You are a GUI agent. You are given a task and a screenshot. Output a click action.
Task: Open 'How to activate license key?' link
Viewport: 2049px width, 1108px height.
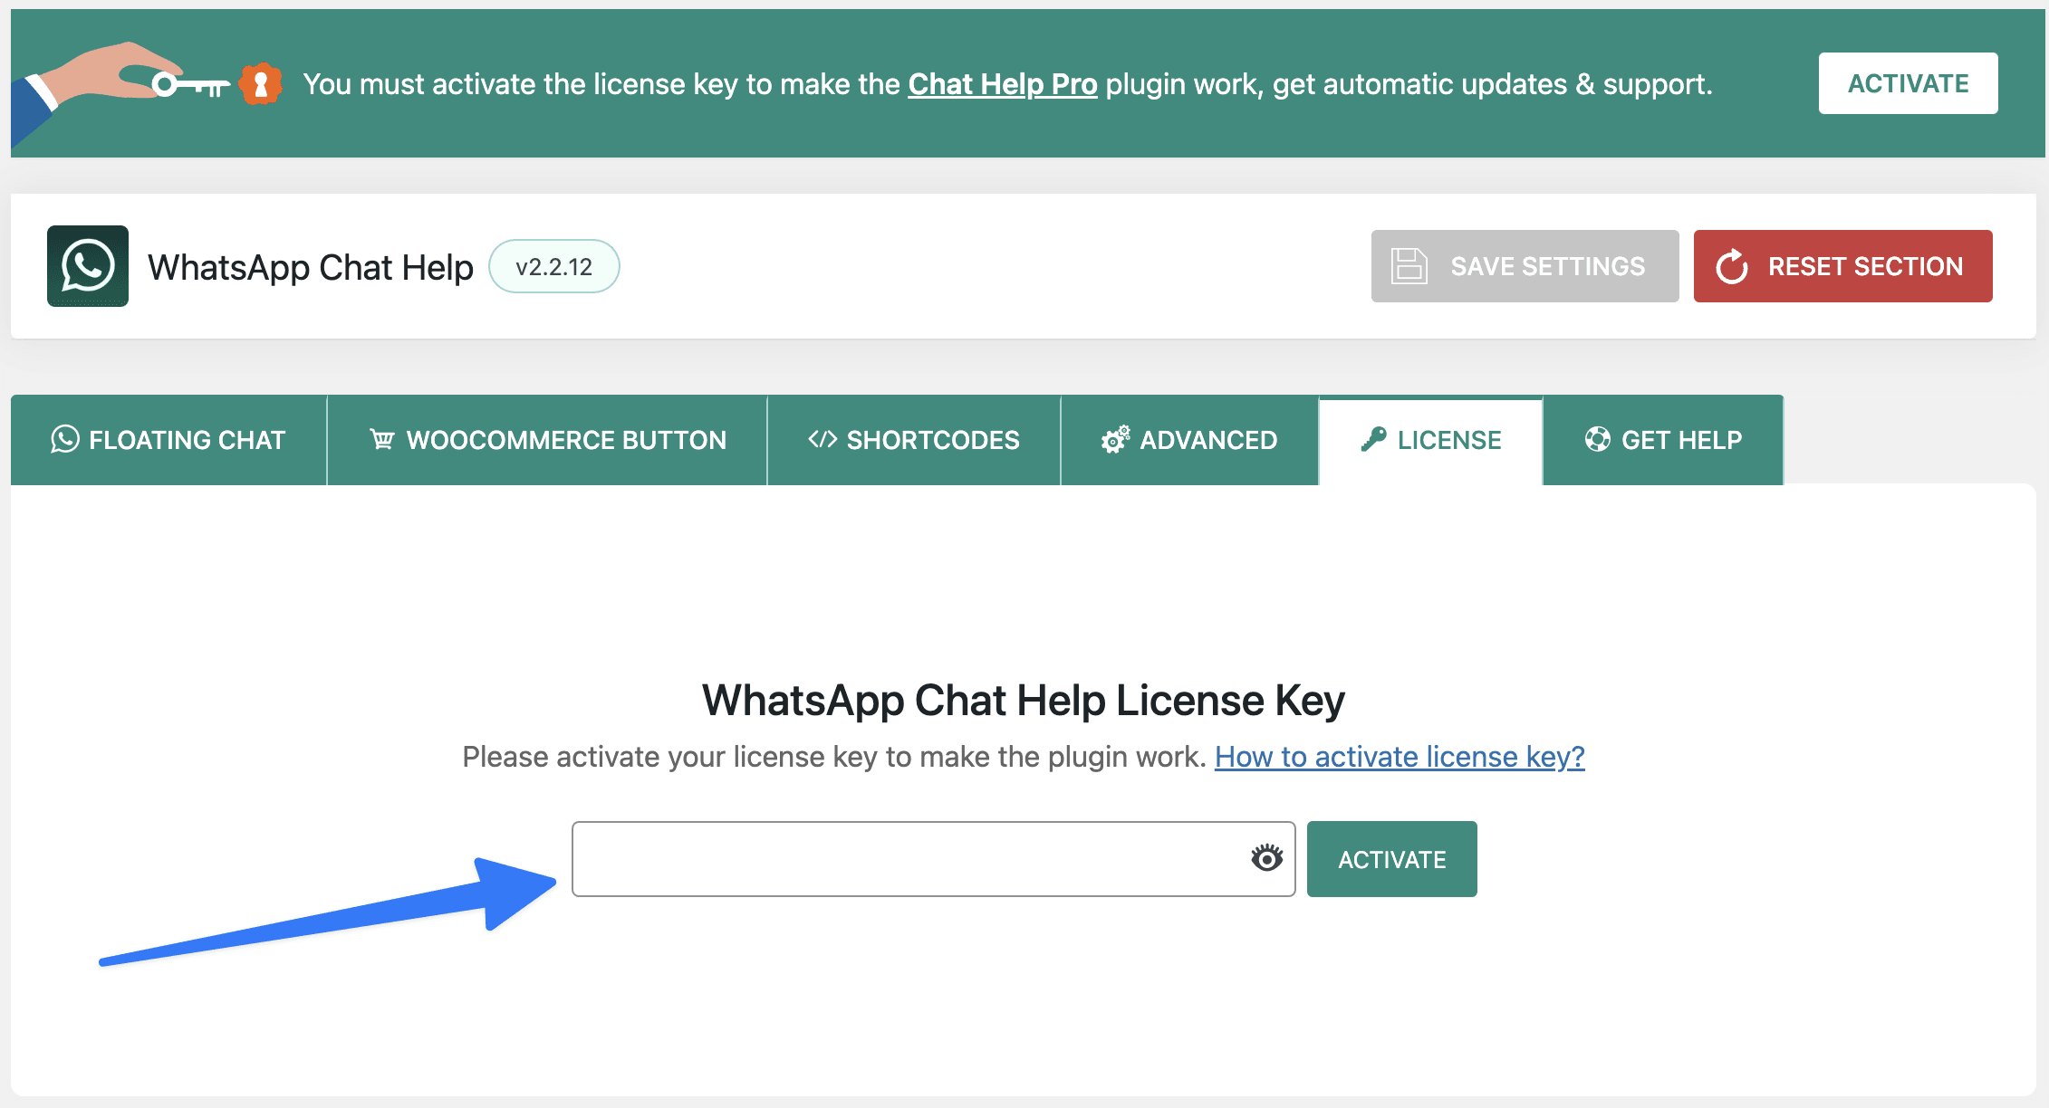click(1400, 757)
